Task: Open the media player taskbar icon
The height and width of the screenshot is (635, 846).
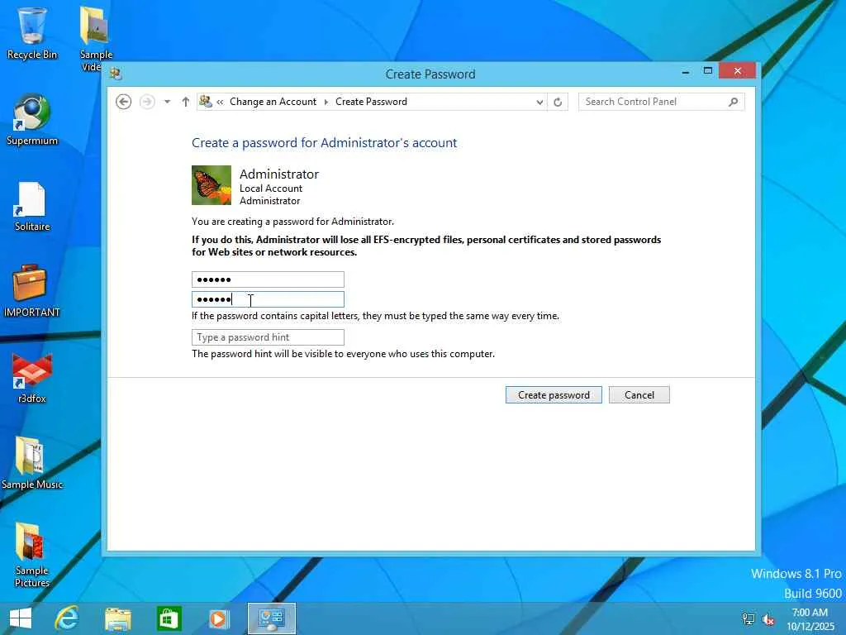Action: coord(219,618)
